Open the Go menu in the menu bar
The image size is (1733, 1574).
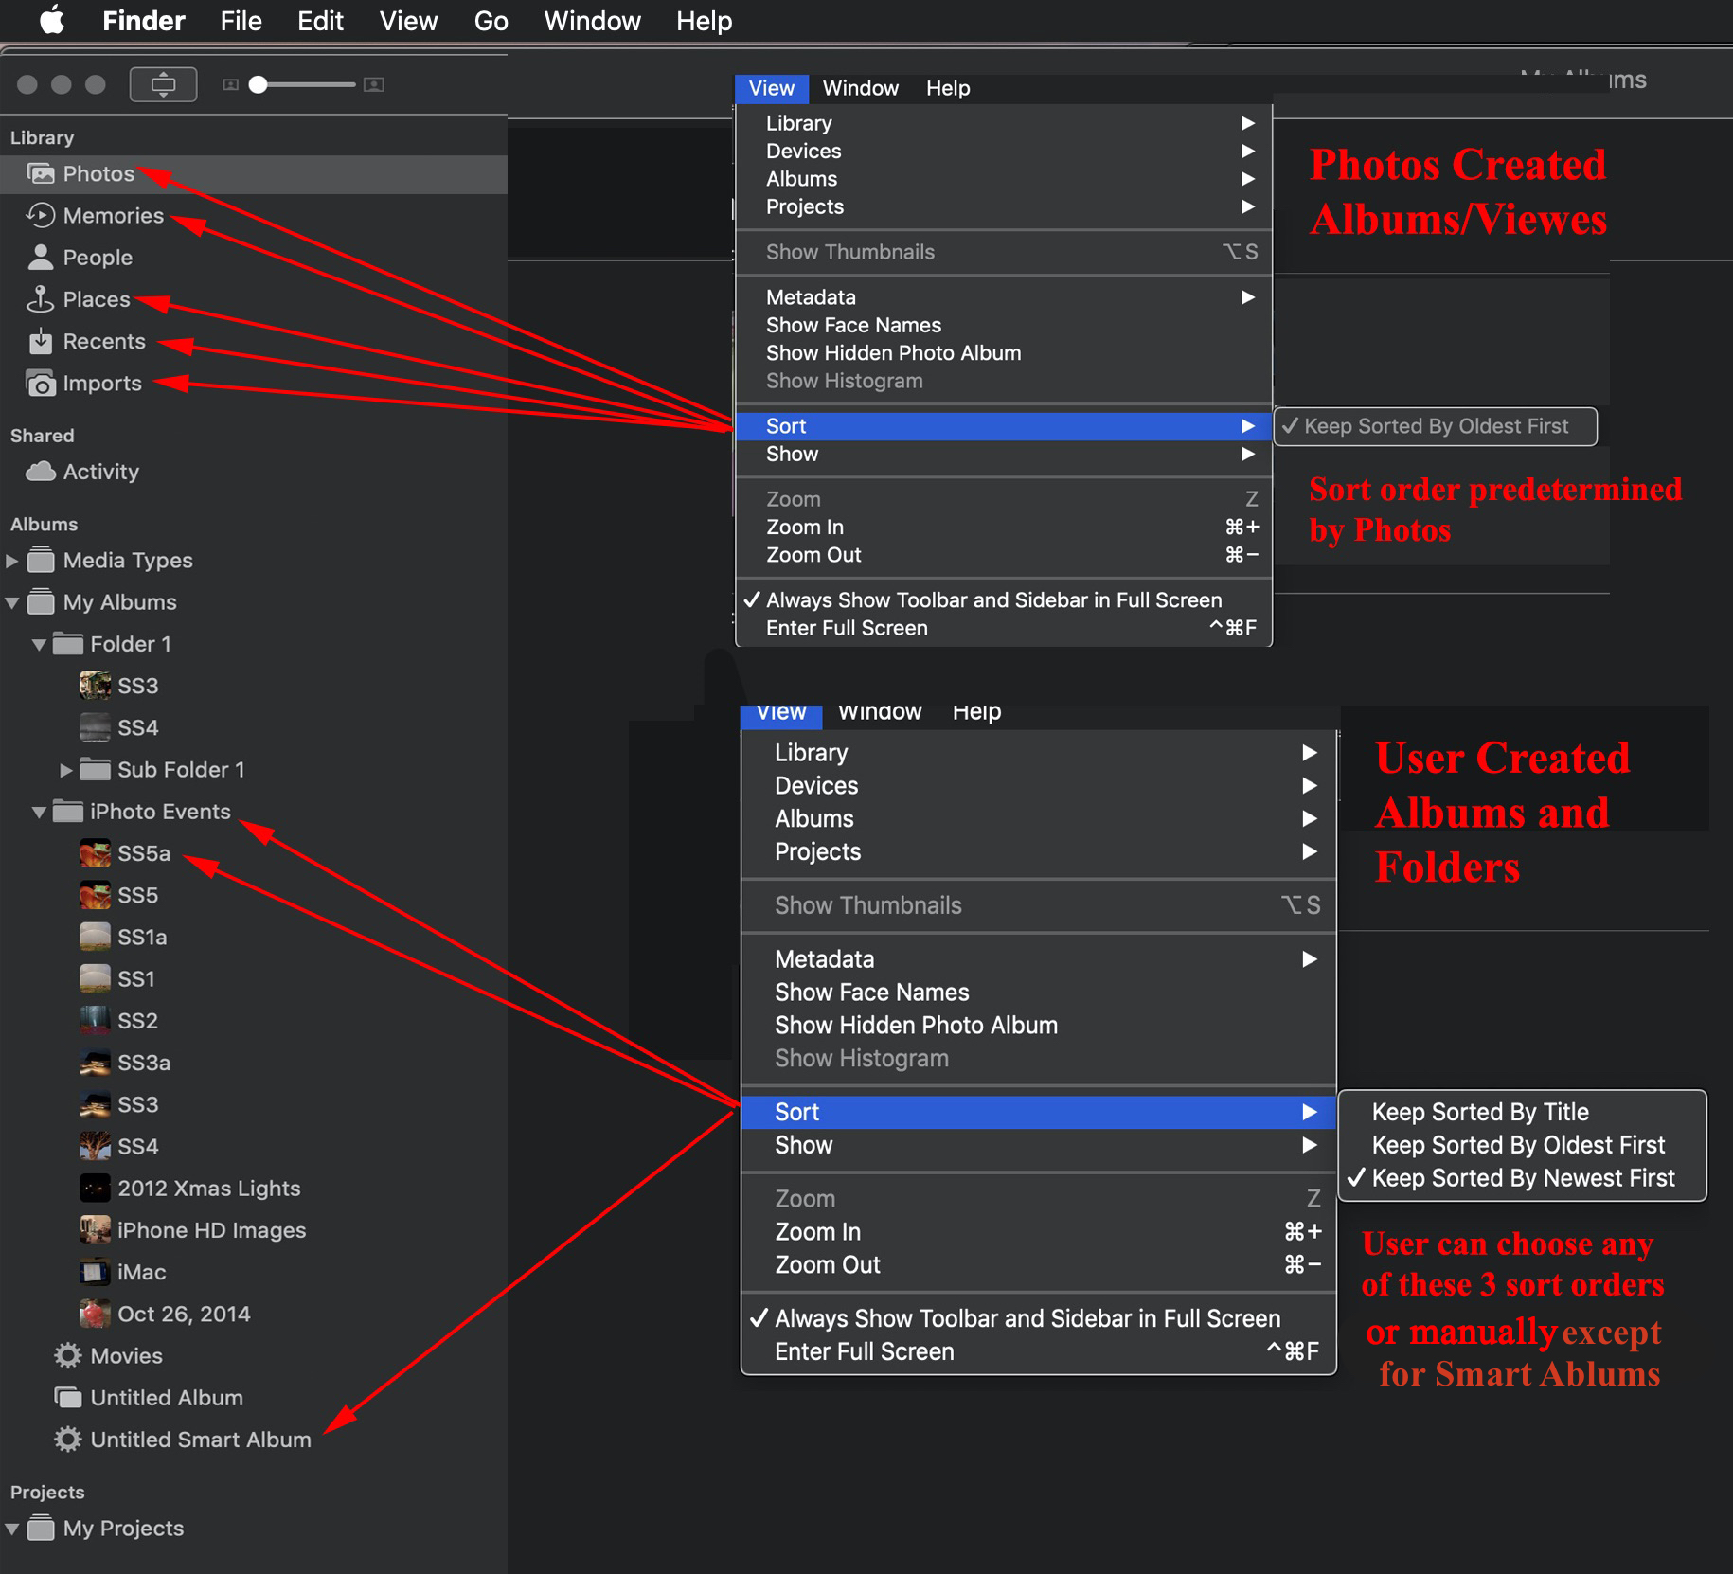click(x=491, y=21)
